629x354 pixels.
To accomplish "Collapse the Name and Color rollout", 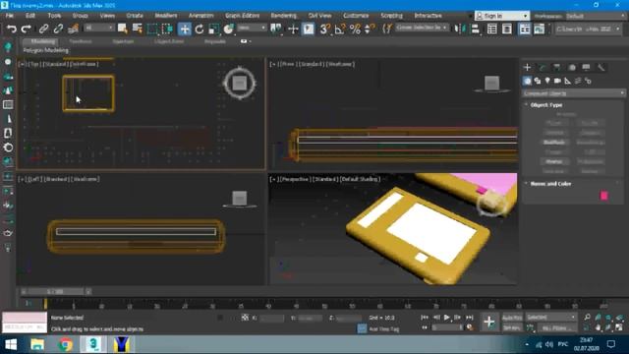I will click(550, 184).
